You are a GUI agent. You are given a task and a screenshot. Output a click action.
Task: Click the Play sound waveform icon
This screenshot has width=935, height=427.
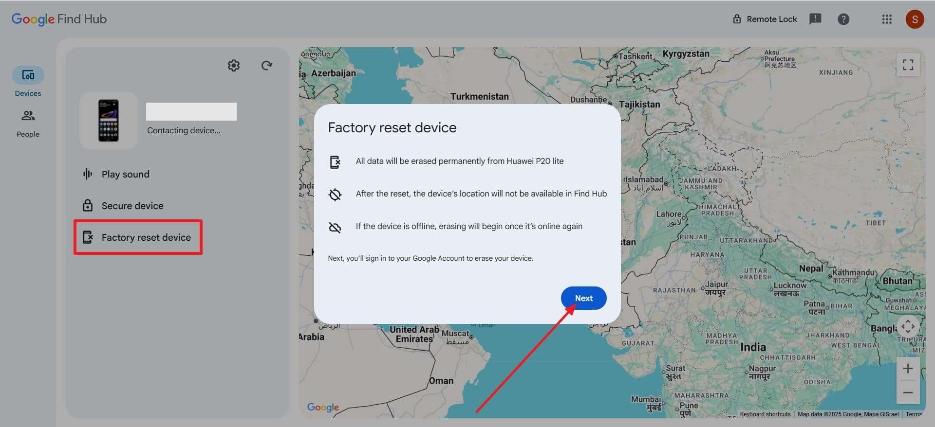click(x=88, y=174)
